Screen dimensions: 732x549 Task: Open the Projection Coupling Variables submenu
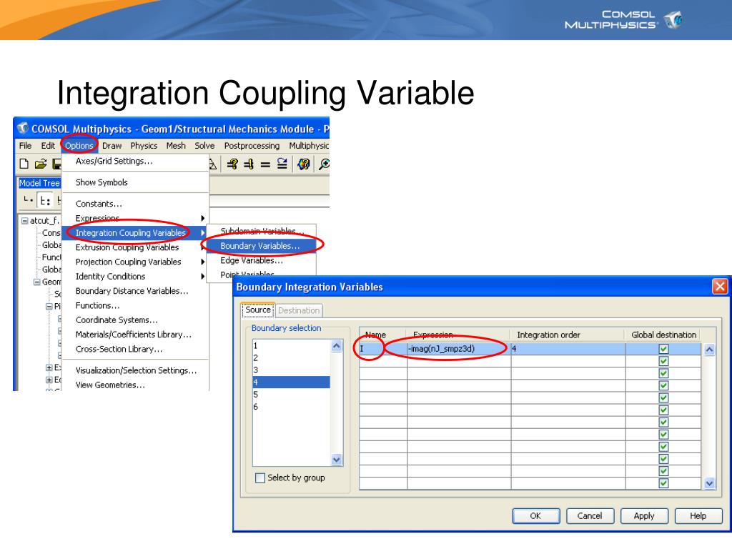click(x=135, y=262)
